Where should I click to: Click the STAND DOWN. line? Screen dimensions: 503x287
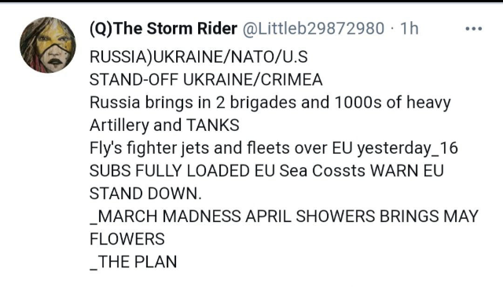click(x=145, y=194)
